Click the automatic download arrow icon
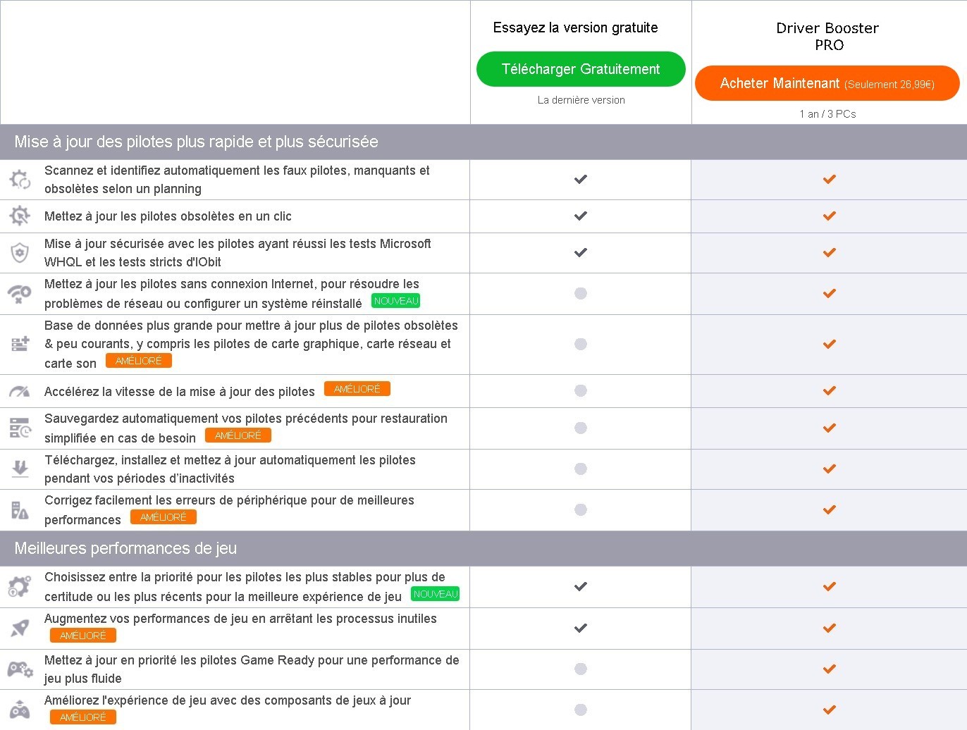Viewport: 967px width, 730px height. [x=20, y=469]
